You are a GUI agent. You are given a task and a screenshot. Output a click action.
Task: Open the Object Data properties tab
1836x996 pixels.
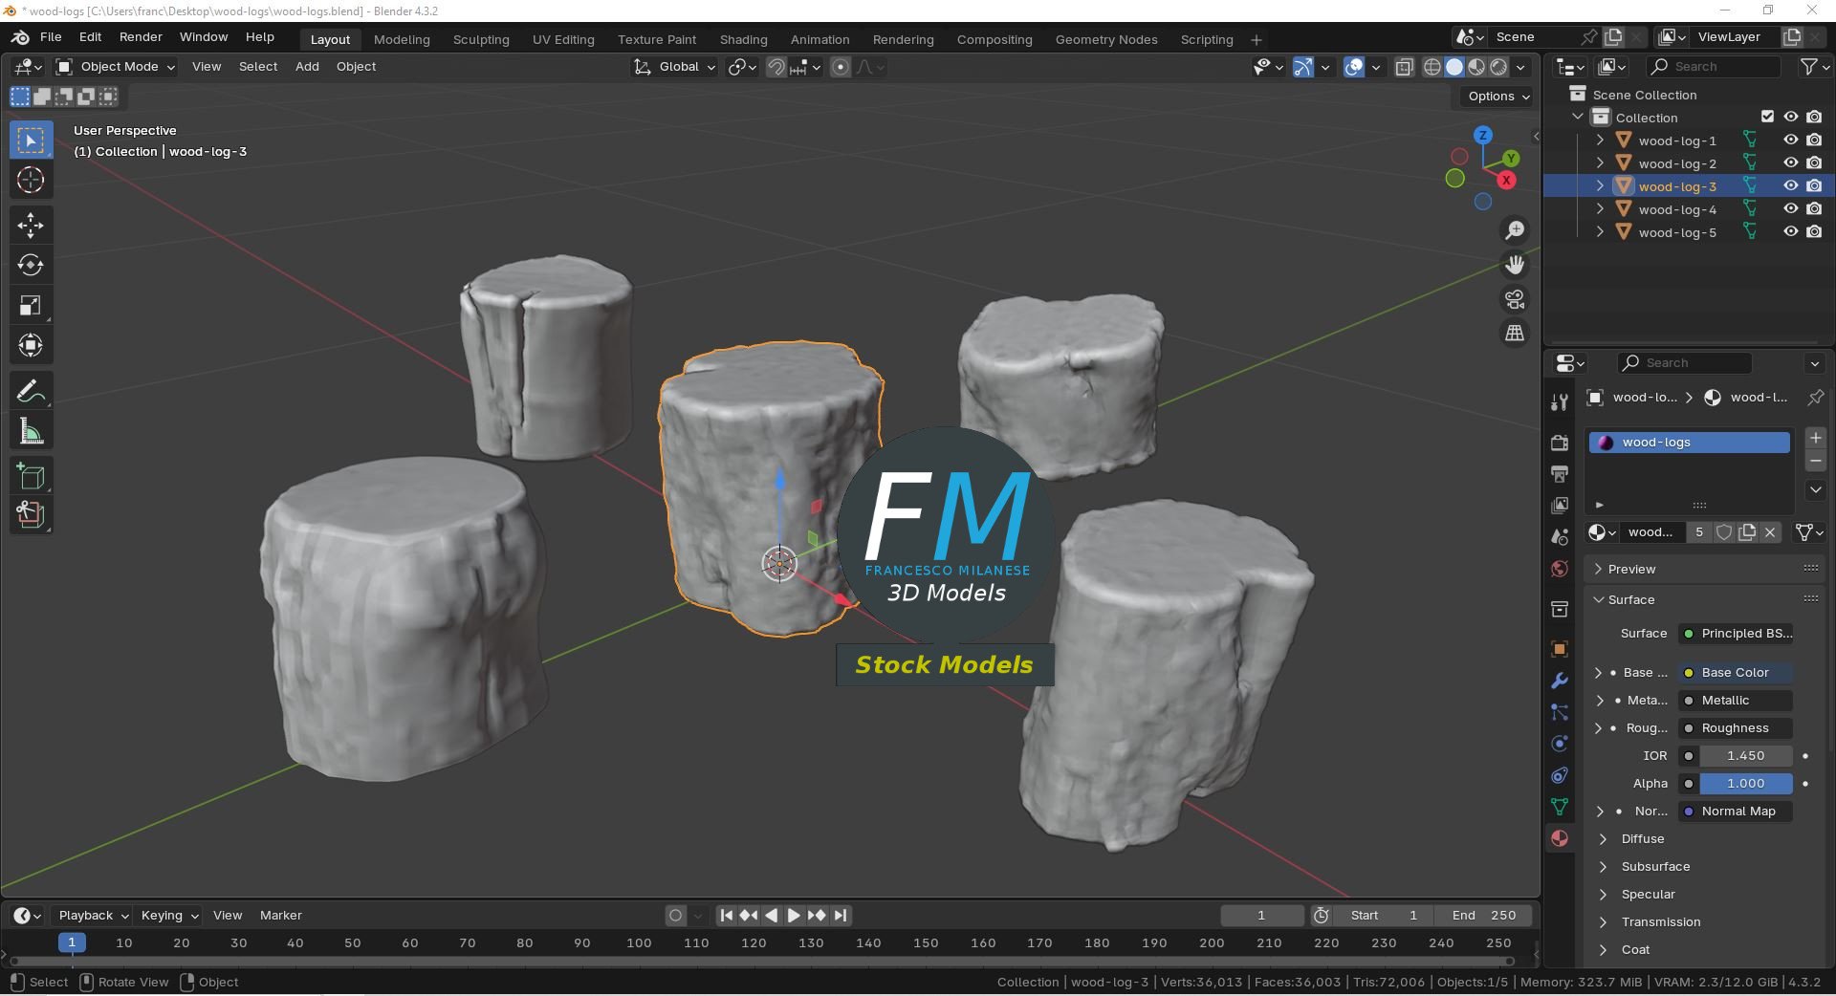tap(1560, 807)
